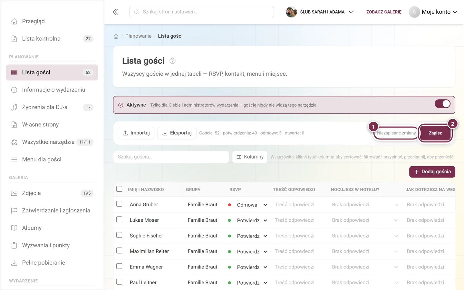
Task: Click the Życzenia dla DJ-a music note icon
Action: [x=14, y=107]
